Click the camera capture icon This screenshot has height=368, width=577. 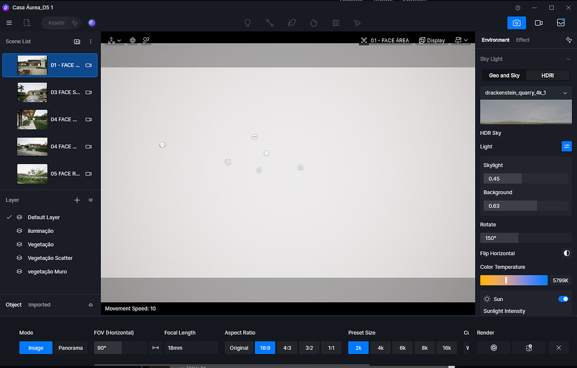coord(516,23)
